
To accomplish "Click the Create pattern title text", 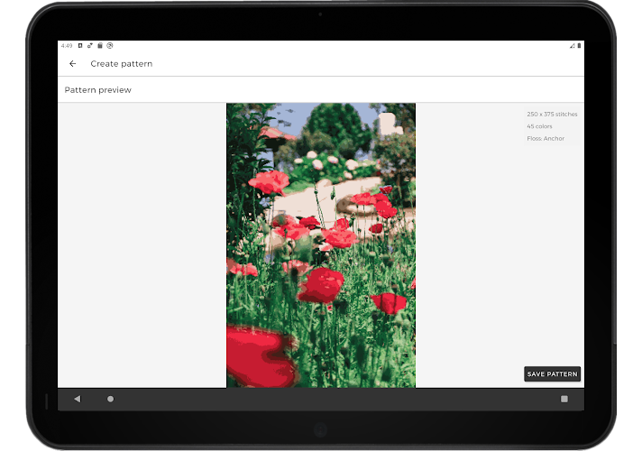I will pyautogui.click(x=122, y=64).
